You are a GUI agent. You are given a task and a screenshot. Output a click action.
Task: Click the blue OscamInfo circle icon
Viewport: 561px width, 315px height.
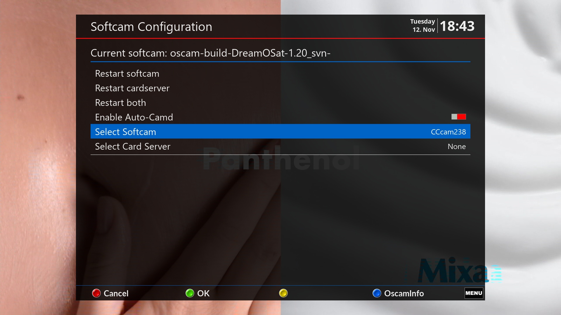click(x=377, y=293)
